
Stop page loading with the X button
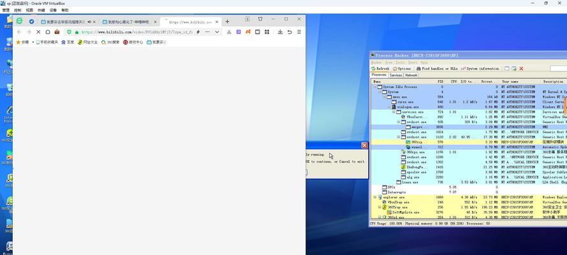click(38, 32)
